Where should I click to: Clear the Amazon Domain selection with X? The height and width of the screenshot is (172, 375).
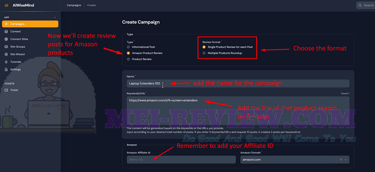[341, 160]
